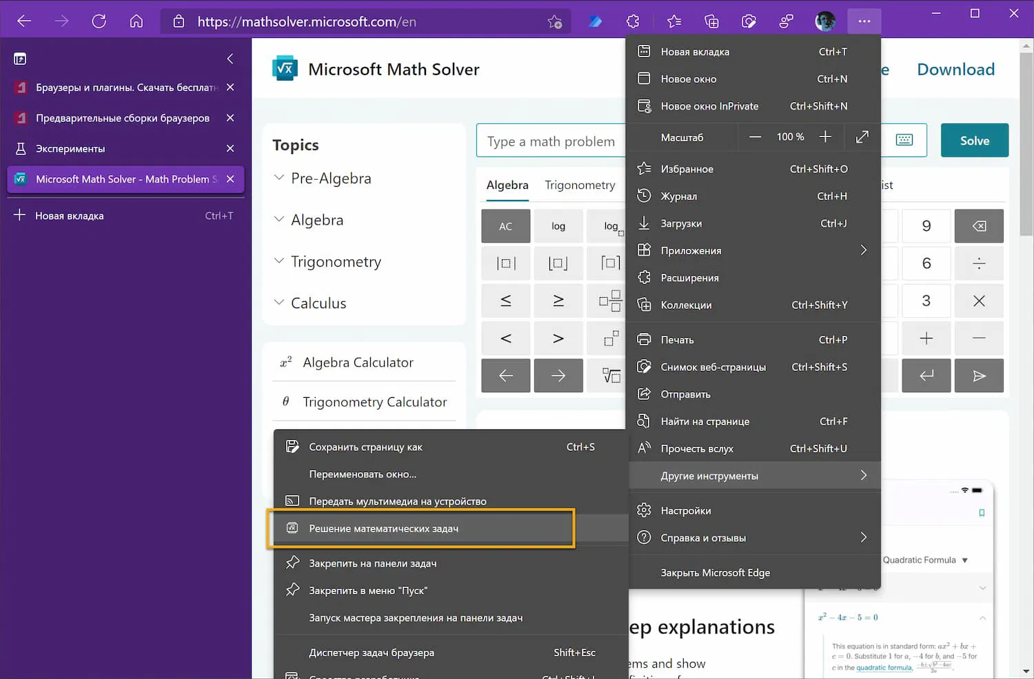Open Загрузки from the menu
The width and height of the screenshot is (1034, 679).
[x=753, y=223]
